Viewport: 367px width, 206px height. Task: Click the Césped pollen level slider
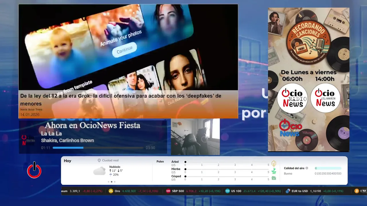click(227, 177)
